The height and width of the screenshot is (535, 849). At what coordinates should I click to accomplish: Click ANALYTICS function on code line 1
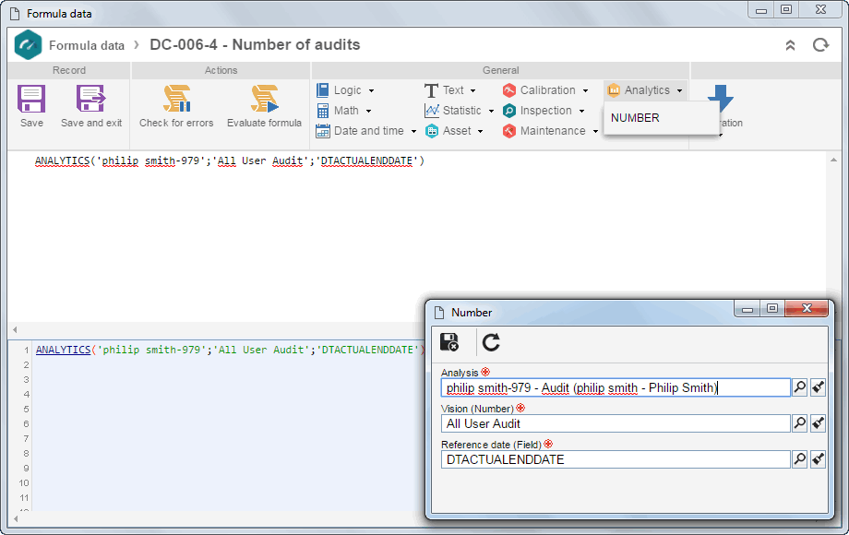coord(64,350)
